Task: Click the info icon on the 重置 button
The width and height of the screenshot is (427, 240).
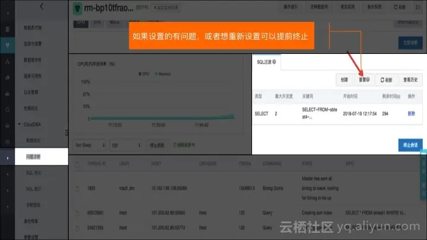Action: [x=368, y=79]
